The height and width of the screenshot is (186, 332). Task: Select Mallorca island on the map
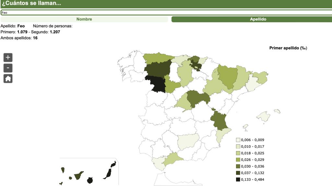pos(263,117)
